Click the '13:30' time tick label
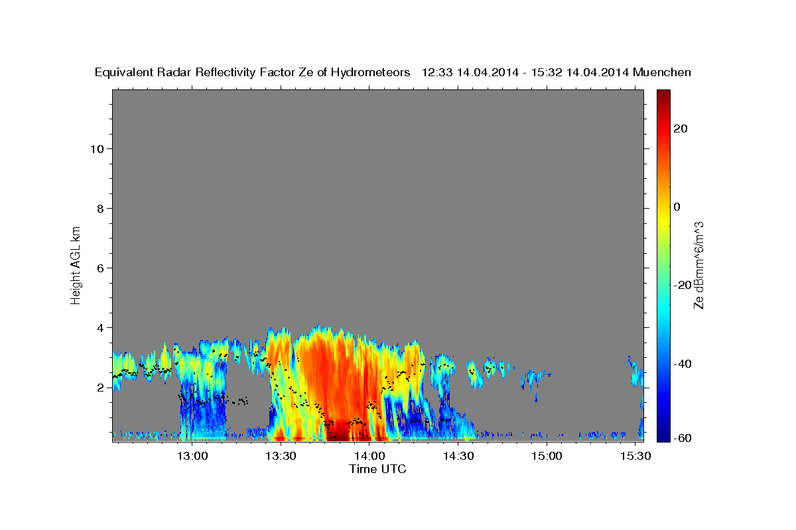796x530 pixels. tap(281, 456)
